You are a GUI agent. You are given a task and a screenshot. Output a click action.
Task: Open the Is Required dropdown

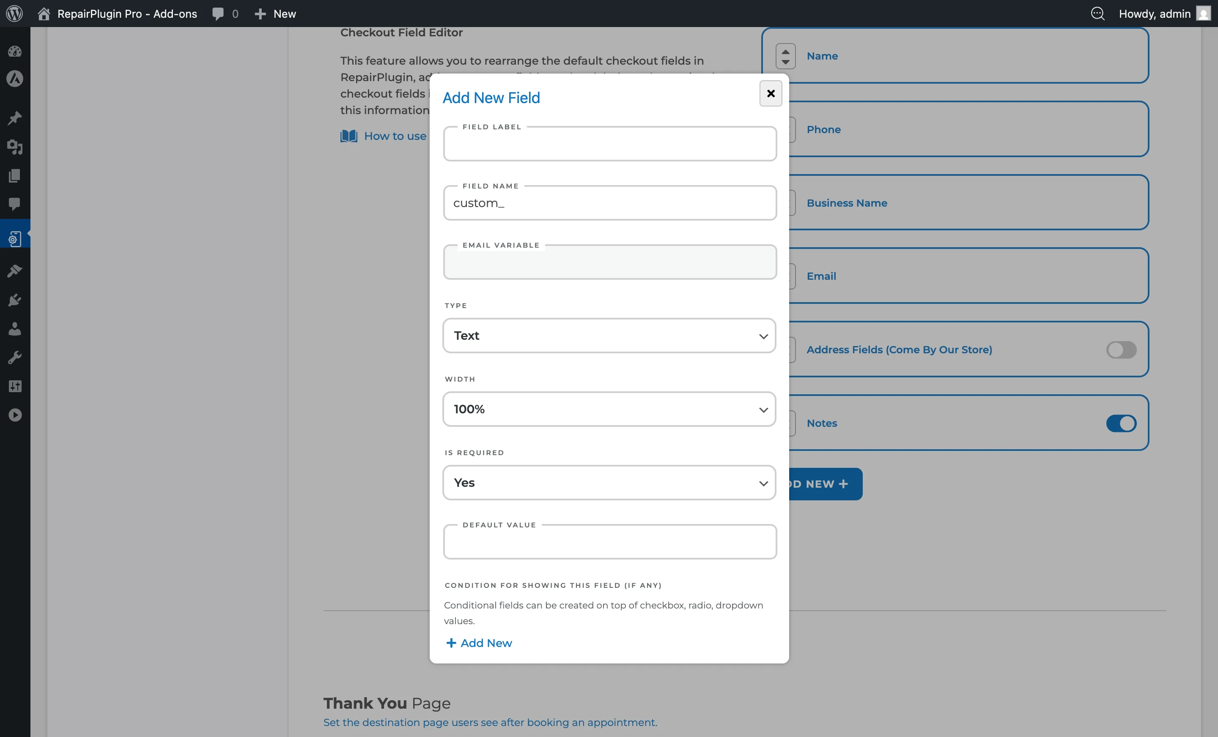(609, 483)
